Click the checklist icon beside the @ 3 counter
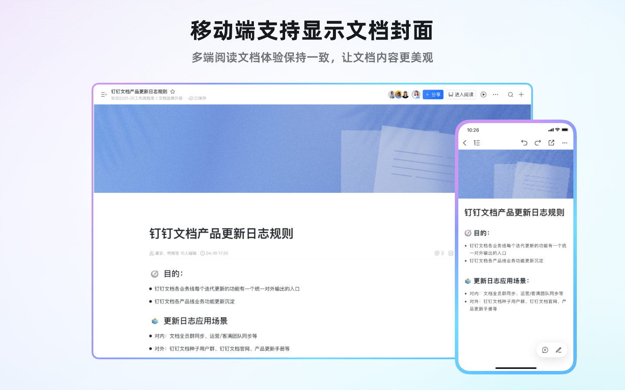Viewport: 625px width, 390px height. click(x=451, y=253)
